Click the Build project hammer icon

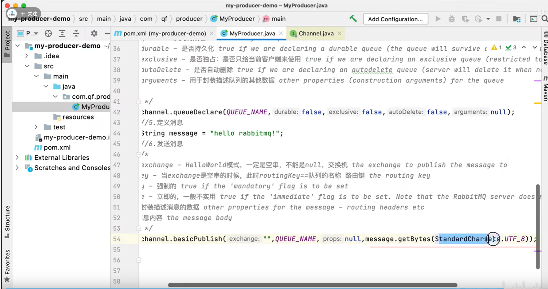353,19
